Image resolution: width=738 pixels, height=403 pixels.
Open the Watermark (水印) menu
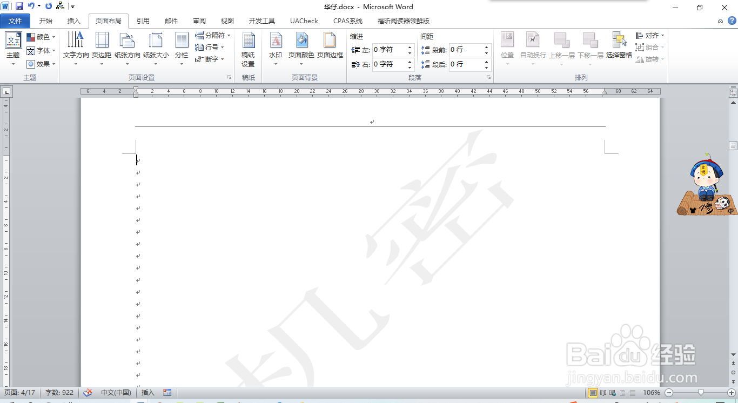pos(276,49)
